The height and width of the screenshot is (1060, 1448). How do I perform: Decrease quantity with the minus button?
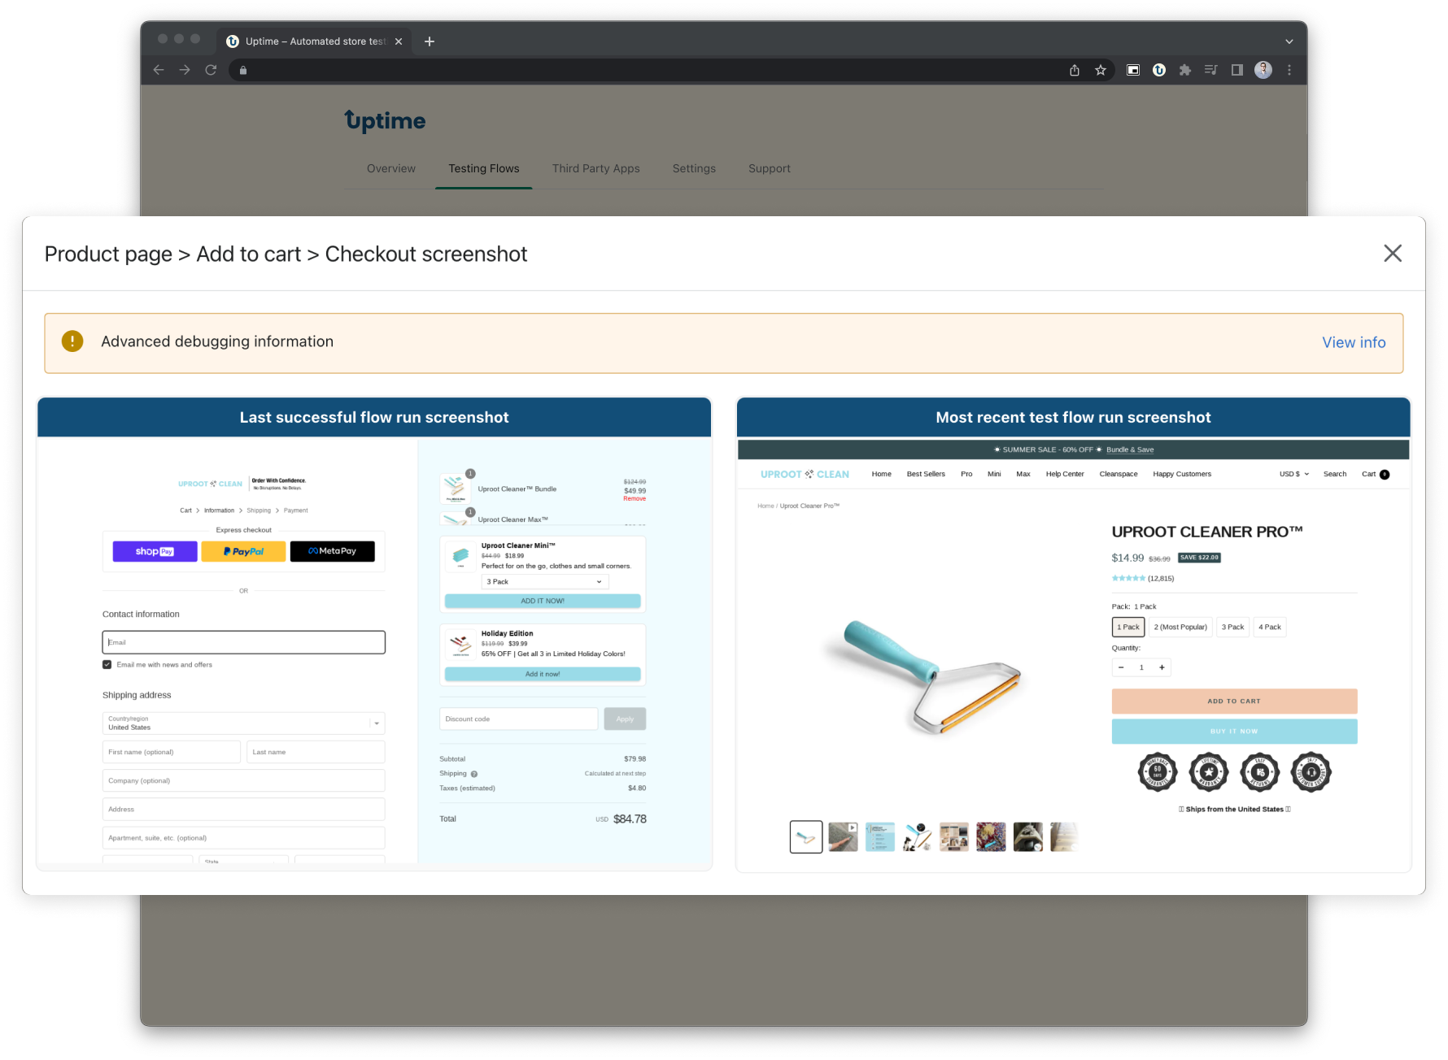click(x=1121, y=667)
